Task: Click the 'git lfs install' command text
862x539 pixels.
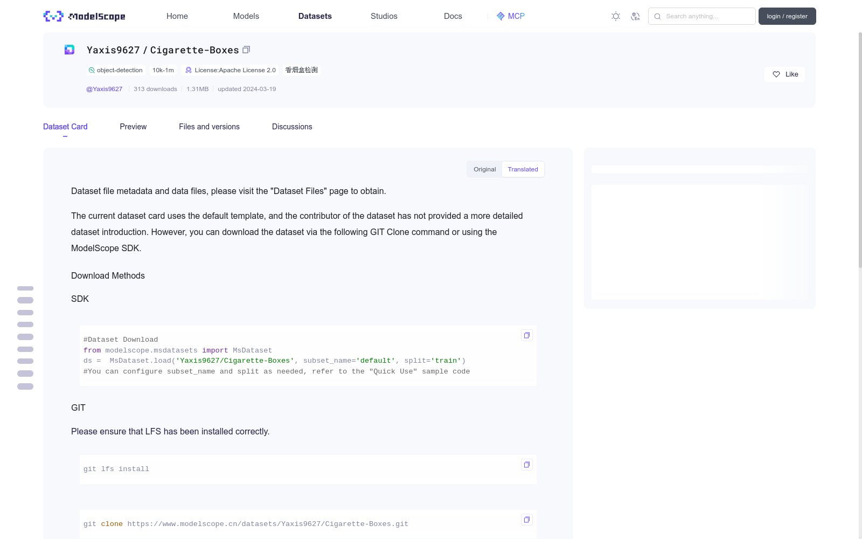Action: coord(116,469)
